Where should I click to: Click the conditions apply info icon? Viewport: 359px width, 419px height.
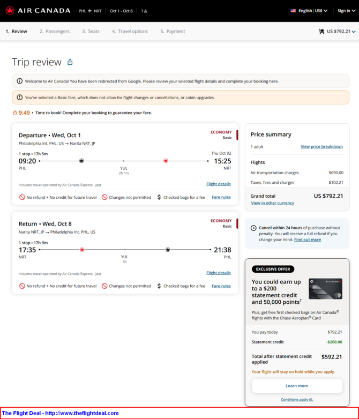click(x=311, y=400)
